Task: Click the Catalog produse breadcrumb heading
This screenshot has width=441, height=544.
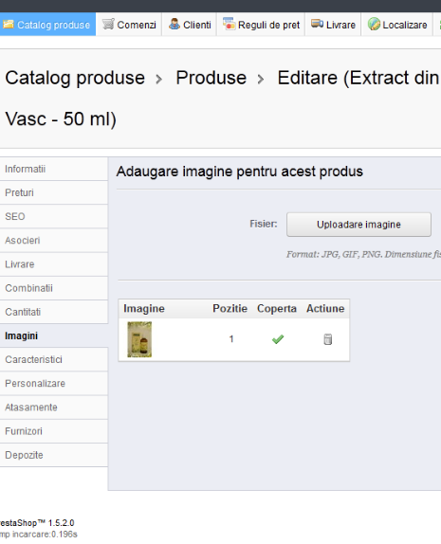Action: tap(75, 78)
